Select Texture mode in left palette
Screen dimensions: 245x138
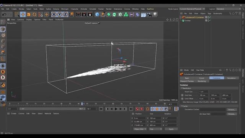click(3, 35)
